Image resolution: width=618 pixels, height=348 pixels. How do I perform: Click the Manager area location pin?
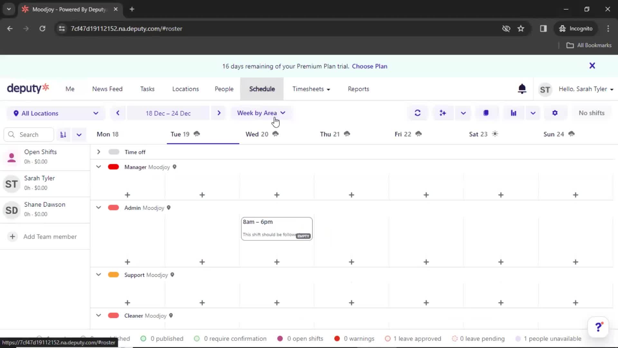coord(174,167)
